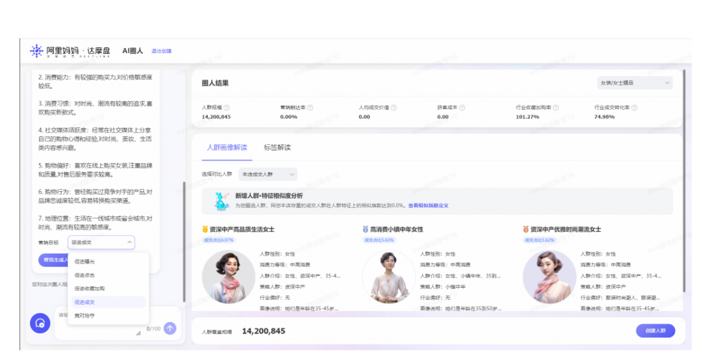
Task: Click 新增人群·特征相似度分析 heading
Action: pos(269,196)
